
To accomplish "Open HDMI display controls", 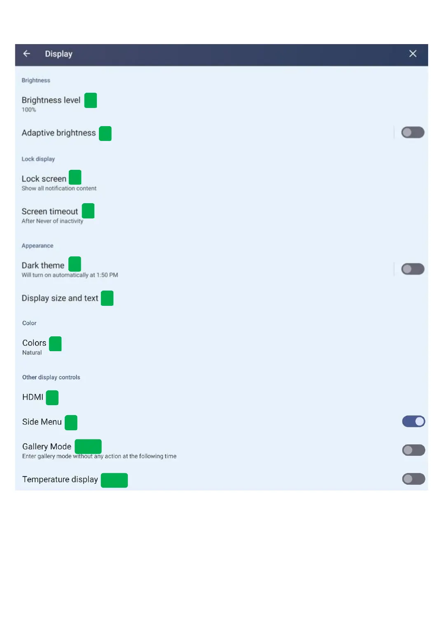I will point(33,397).
